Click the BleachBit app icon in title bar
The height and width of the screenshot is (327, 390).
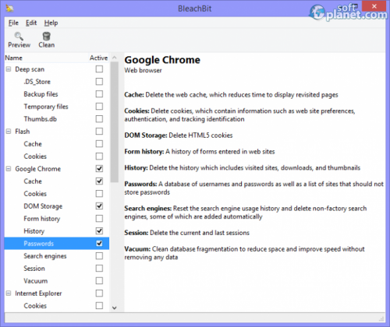[x=10, y=9]
